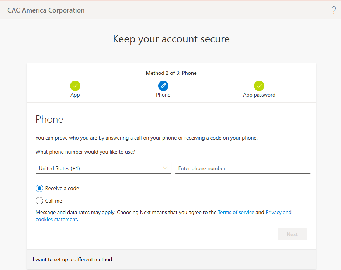This screenshot has width=341, height=270.
Task: Open the Terms of service link
Action: point(236,212)
